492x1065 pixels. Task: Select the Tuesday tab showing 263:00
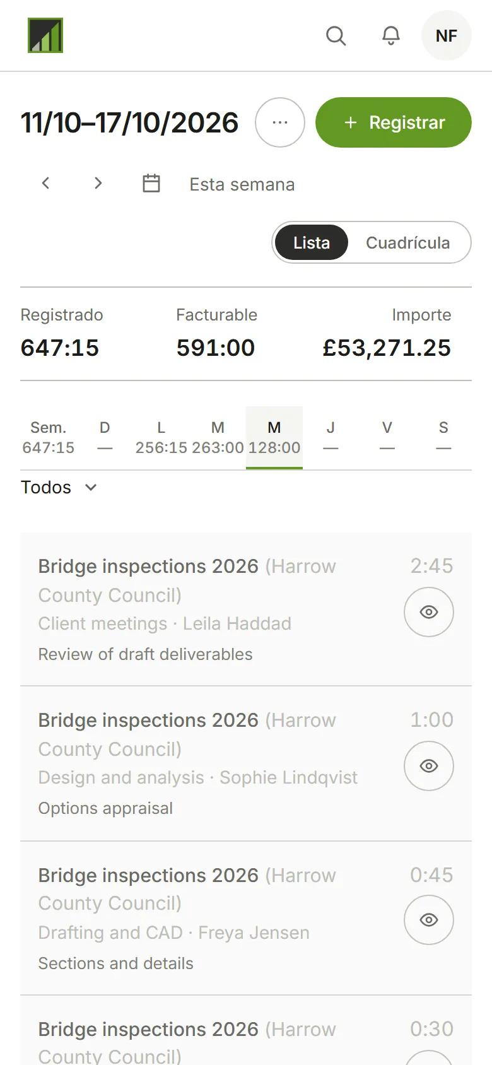218,438
